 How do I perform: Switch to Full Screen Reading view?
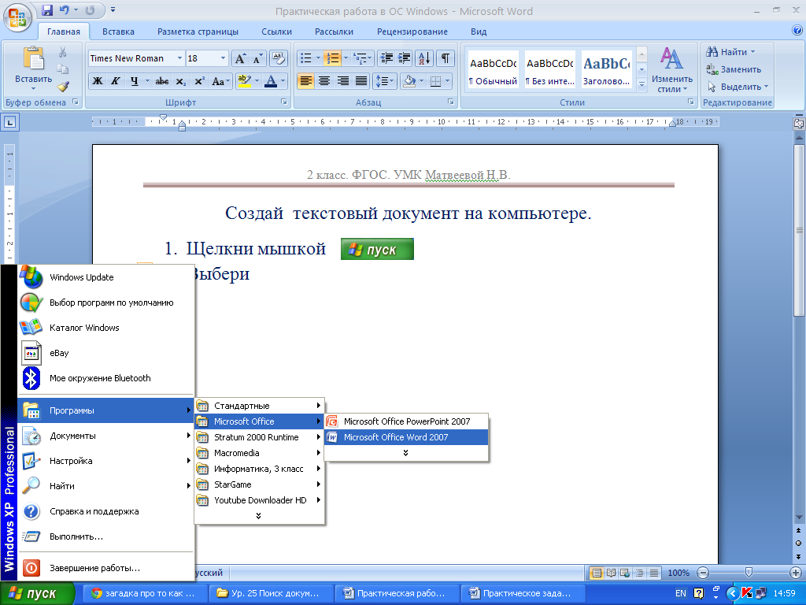611,573
